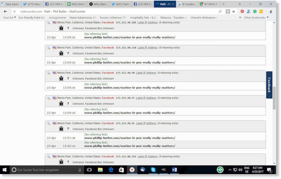Open the Windows Start menu
The image size is (281, 179).
[x=5, y=170]
